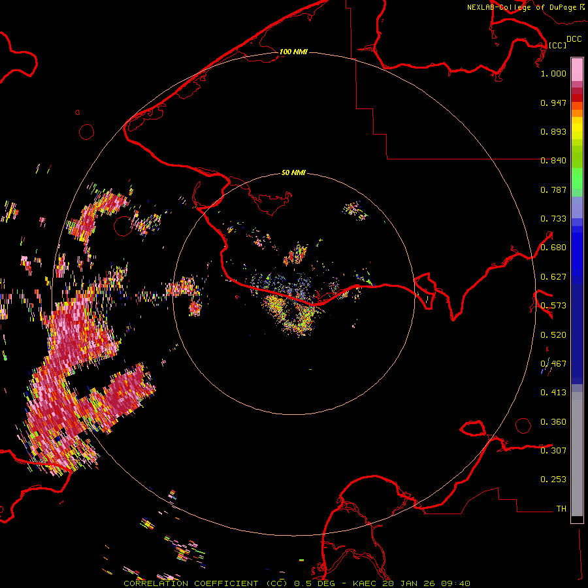Click the 0.627 color scale value
The image size is (588, 588).
(553, 277)
